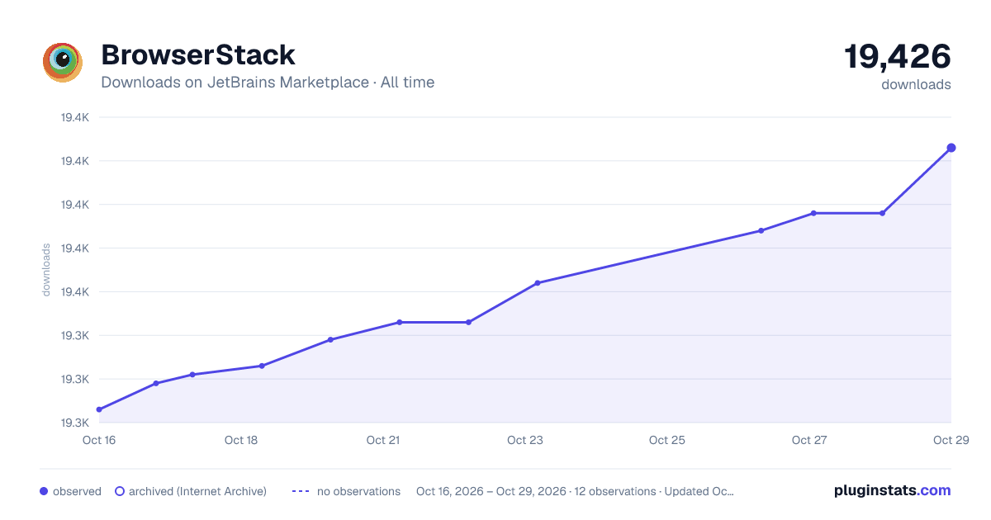Click the Oct 18 axis label
This screenshot has width=991, height=520.
coord(241,440)
